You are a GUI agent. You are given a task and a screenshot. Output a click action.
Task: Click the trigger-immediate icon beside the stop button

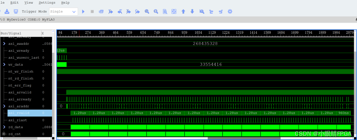coord(101,11)
